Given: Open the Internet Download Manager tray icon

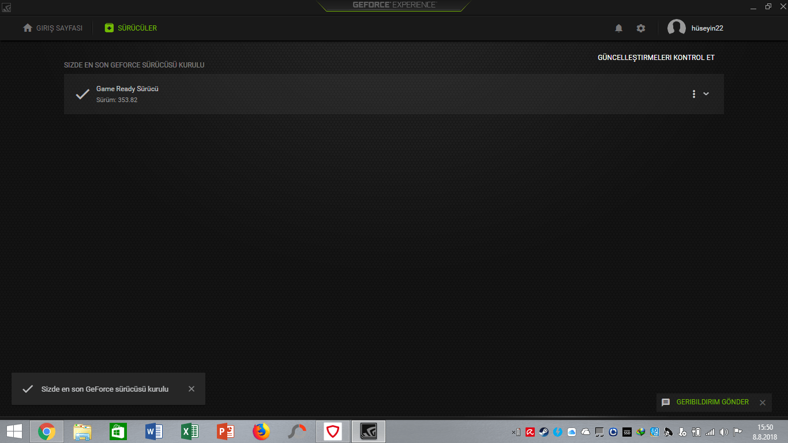Looking at the screenshot, I should [641, 431].
